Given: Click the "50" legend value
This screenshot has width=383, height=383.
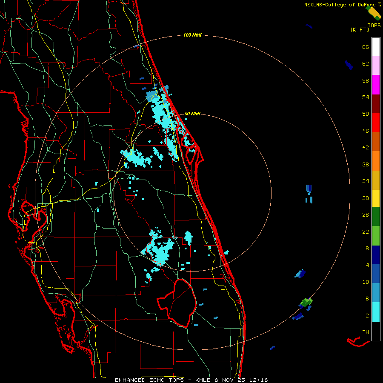Looking at the screenshot, I should 366,114.
